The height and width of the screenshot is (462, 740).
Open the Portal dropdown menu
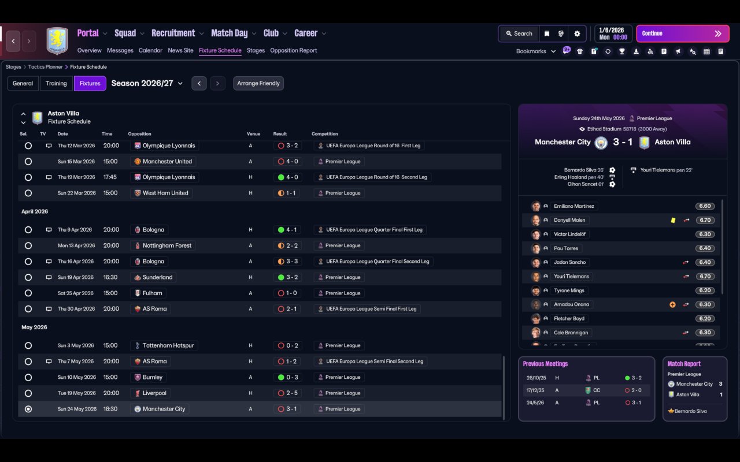pyautogui.click(x=92, y=33)
